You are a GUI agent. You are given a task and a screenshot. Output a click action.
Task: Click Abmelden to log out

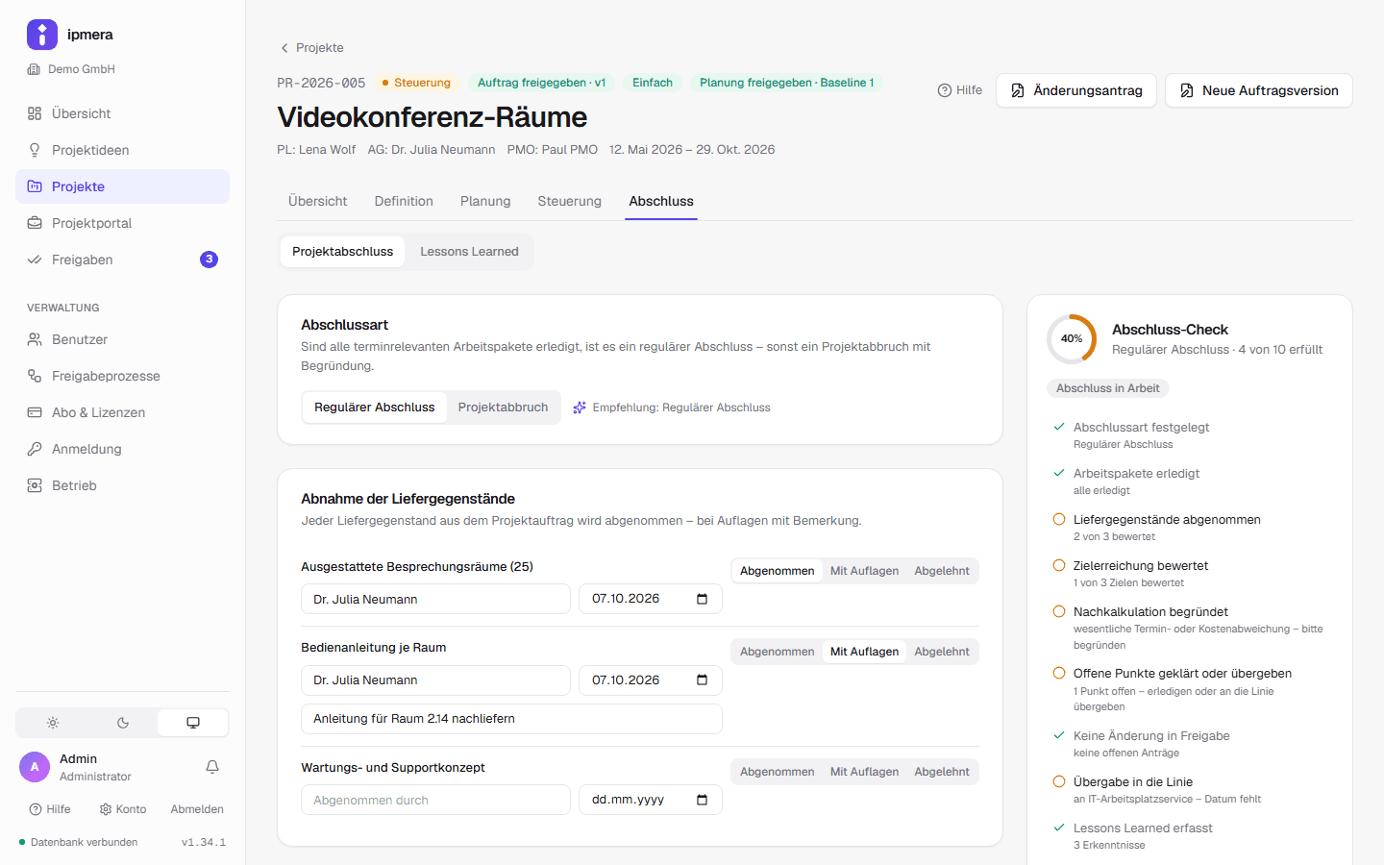pyautogui.click(x=197, y=809)
